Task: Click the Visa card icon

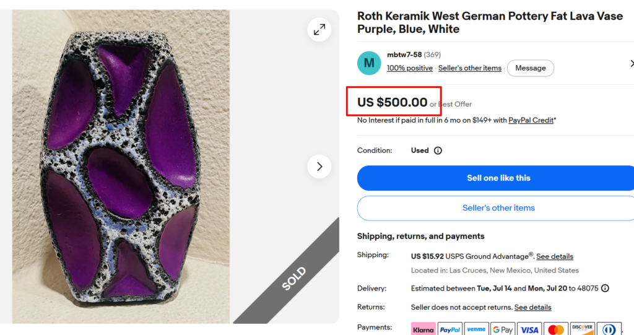Action: pyautogui.click(x=529, y=329)
